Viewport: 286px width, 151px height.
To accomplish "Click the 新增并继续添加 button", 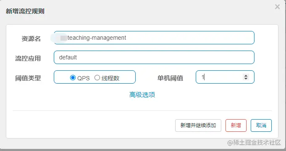I will (198, 125).
